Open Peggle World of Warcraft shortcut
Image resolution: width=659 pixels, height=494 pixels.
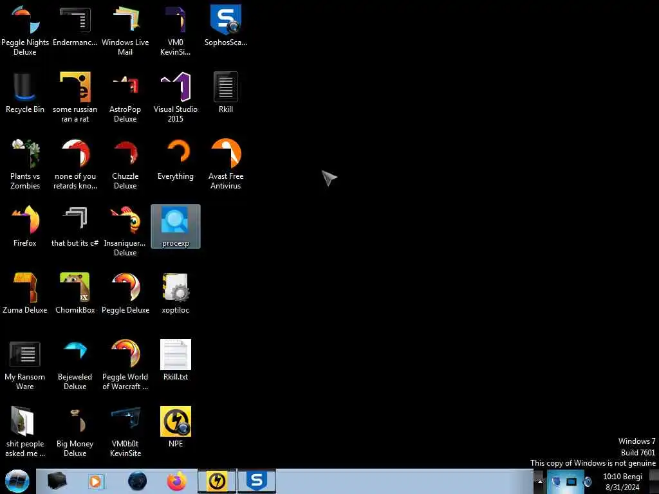pos(125,365)
